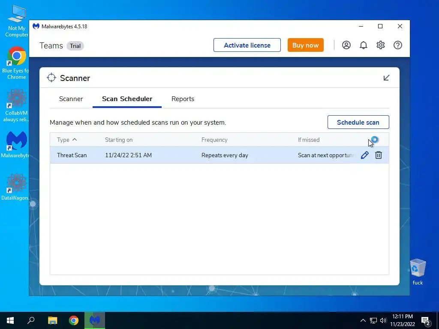Launch Chrome from the taskbar
The height and width of the screenshot is (329, 439).
74,320
